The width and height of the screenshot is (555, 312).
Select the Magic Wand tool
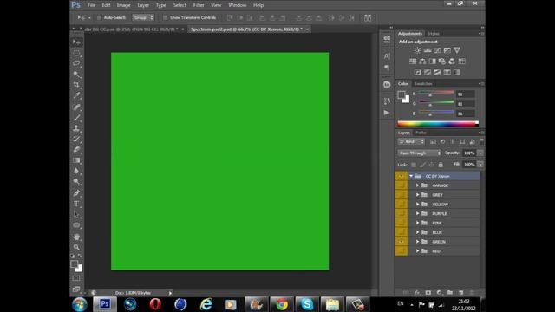76,75
